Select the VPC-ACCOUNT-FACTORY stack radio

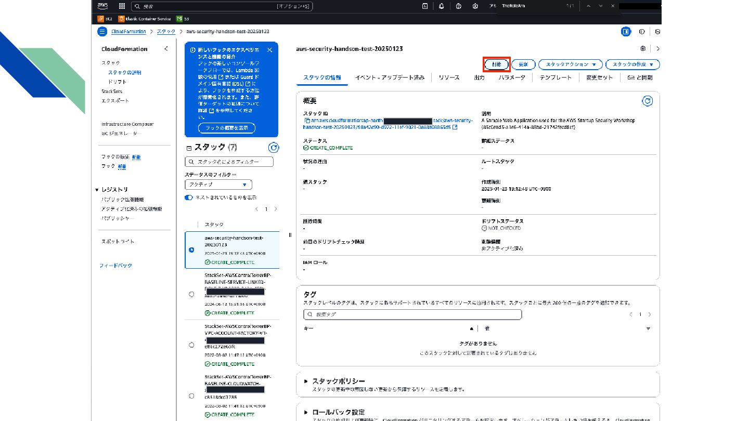(x=191, y=345)
